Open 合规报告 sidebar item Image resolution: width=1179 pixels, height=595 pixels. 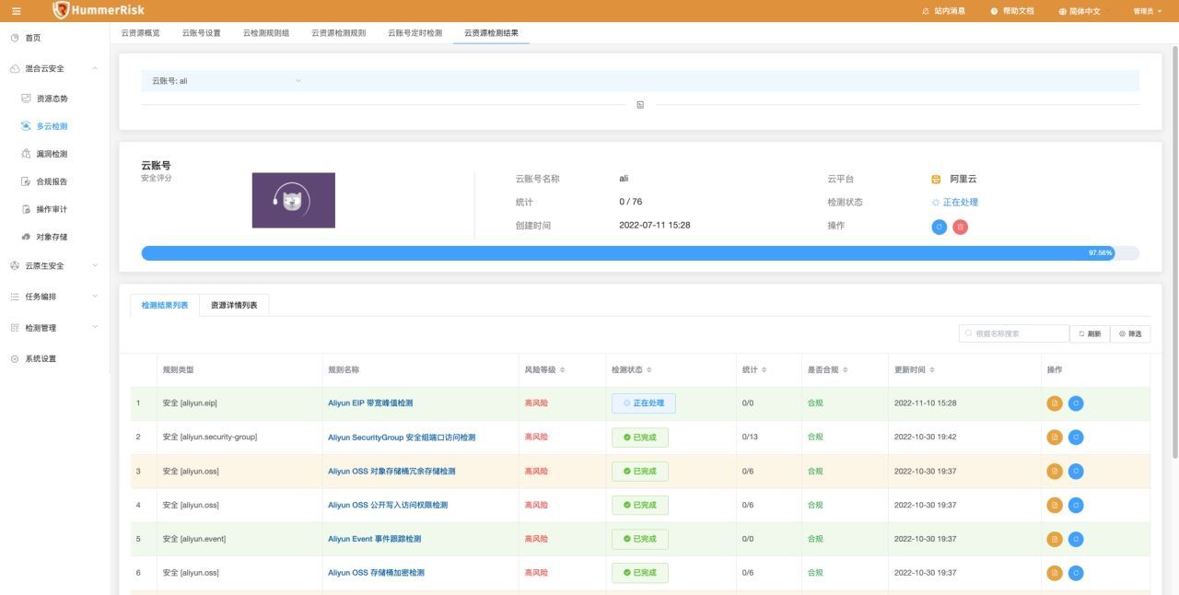45,181
